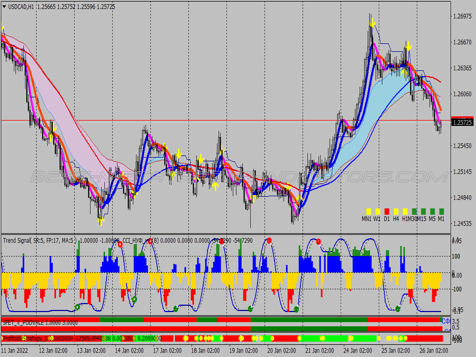Click the H4 label text
Screen dimensions: 476x357
pos(396,219)
